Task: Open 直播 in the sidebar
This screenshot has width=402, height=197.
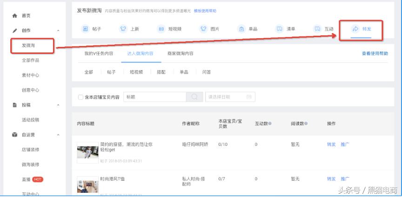Action: pyautogui.click(x=26, y=179)
